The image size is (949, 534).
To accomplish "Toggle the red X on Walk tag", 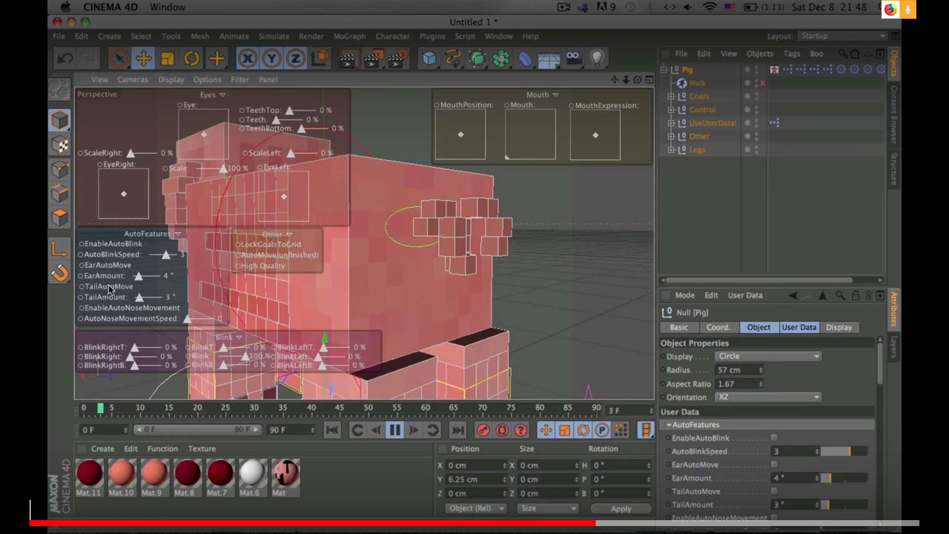I will (x=763, y=83).
